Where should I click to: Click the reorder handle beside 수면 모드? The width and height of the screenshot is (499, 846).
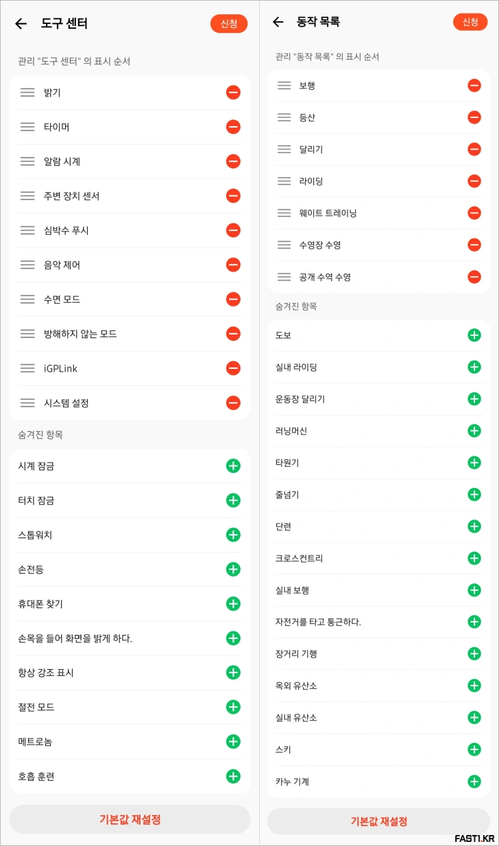tap(27, 300)
